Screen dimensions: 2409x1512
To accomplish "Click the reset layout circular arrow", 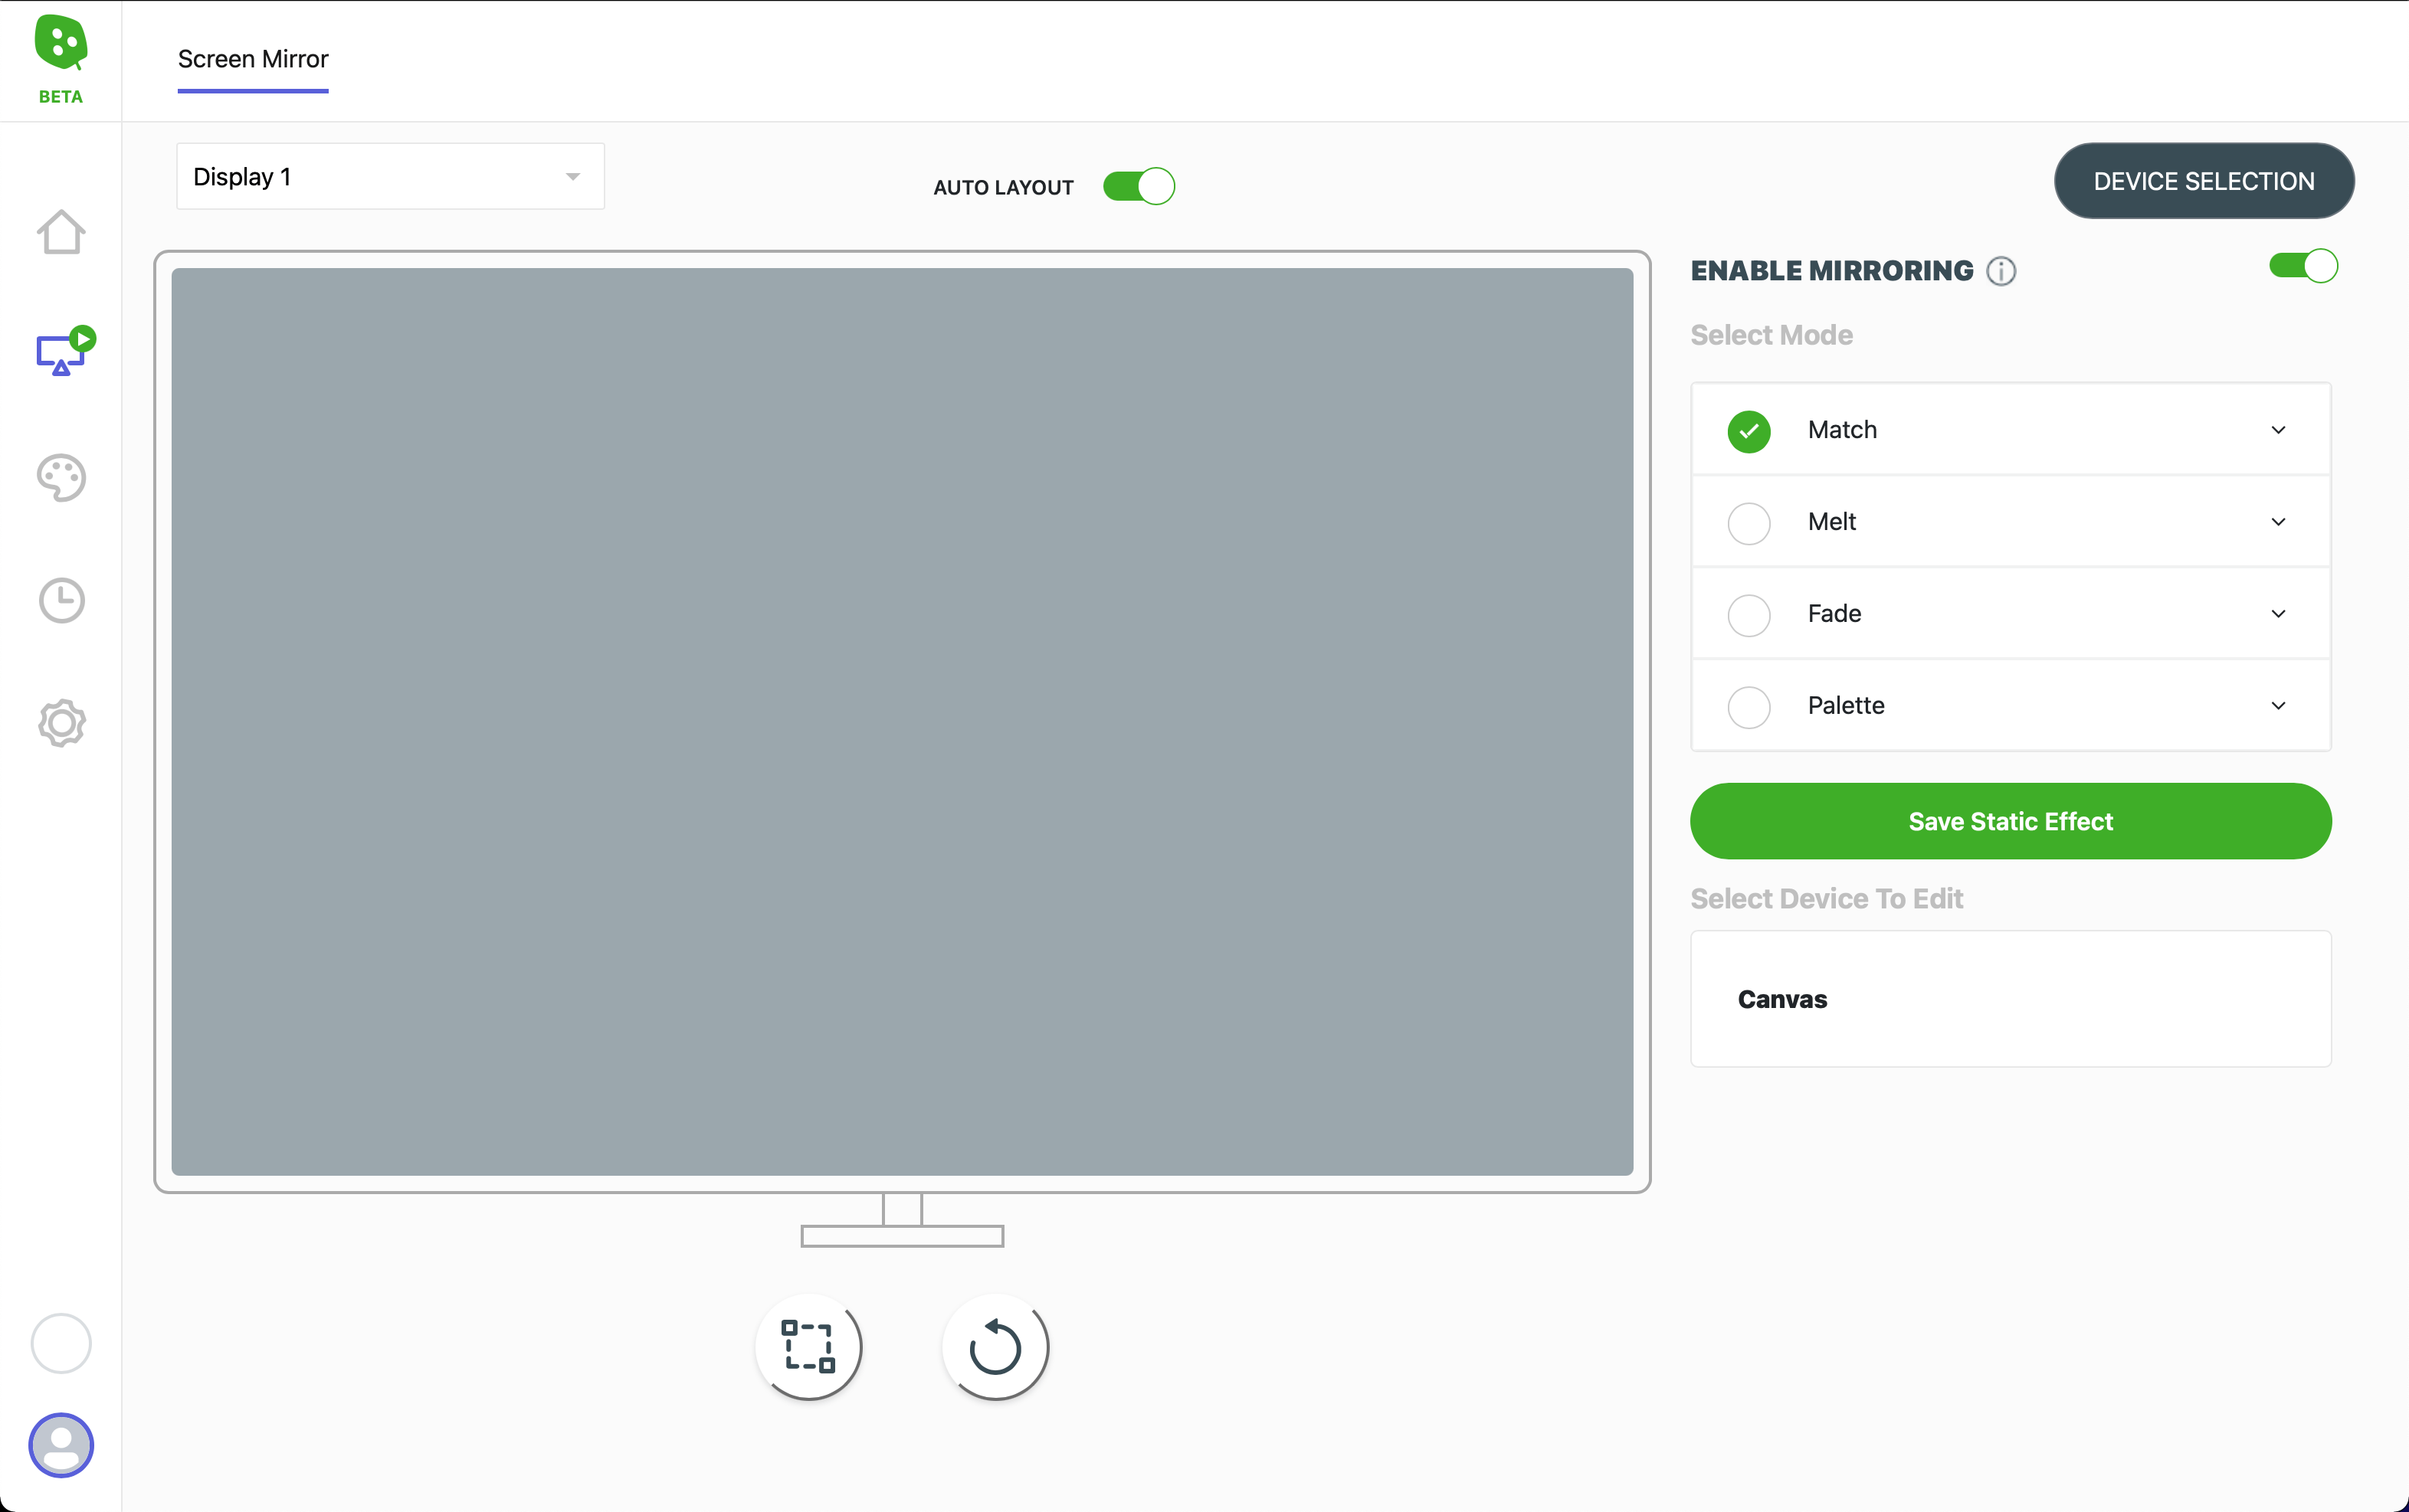I will click(x=995, y=1346).
